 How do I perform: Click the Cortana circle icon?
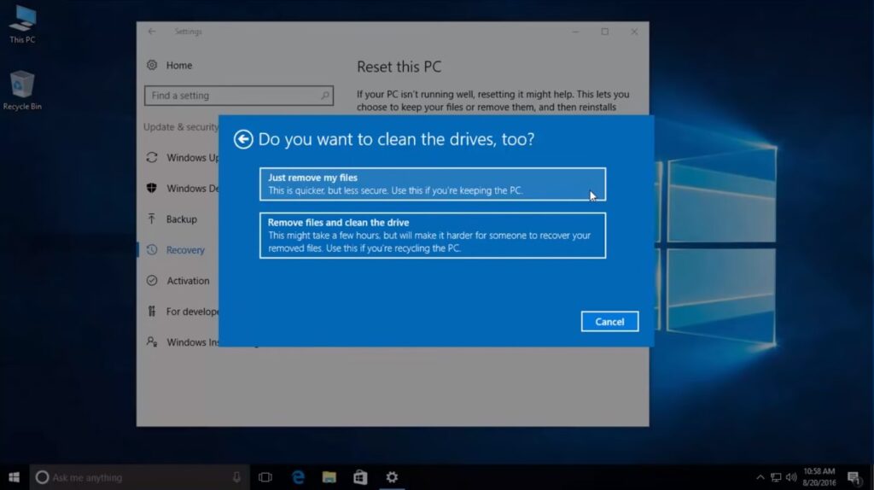tap(43, 477)
